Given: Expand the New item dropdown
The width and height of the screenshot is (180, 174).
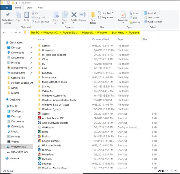Looking at the screenshot, I should pos(112,13).
